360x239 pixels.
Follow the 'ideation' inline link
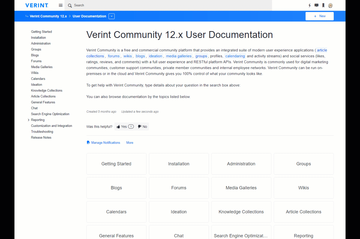(155, 56)
